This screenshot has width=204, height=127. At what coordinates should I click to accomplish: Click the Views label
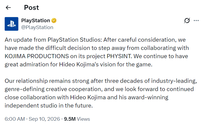coord(83,119)
